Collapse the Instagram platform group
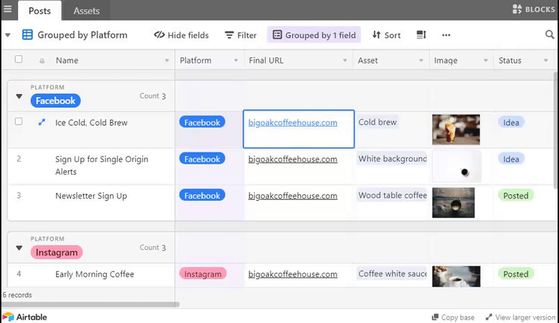Screen dimensions: 559x323 tap(19, 248)
